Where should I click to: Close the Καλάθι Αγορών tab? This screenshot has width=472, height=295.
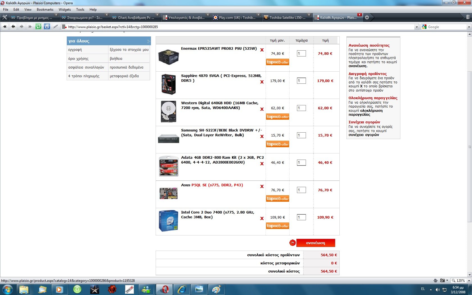(359, 15)
